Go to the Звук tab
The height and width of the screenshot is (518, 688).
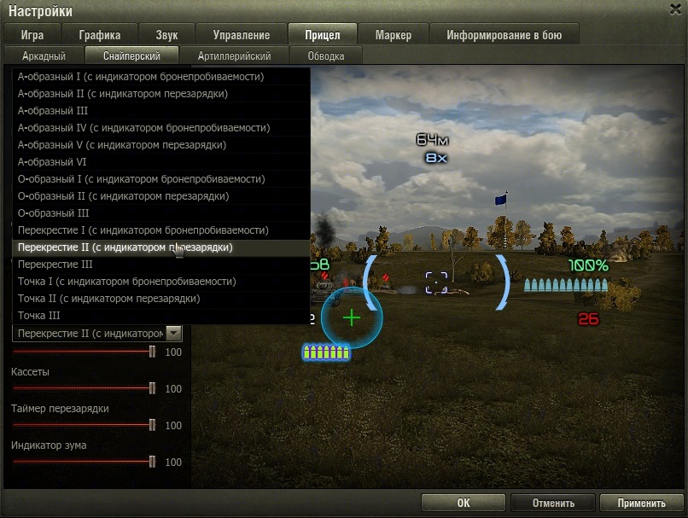(x=166, y=35)
